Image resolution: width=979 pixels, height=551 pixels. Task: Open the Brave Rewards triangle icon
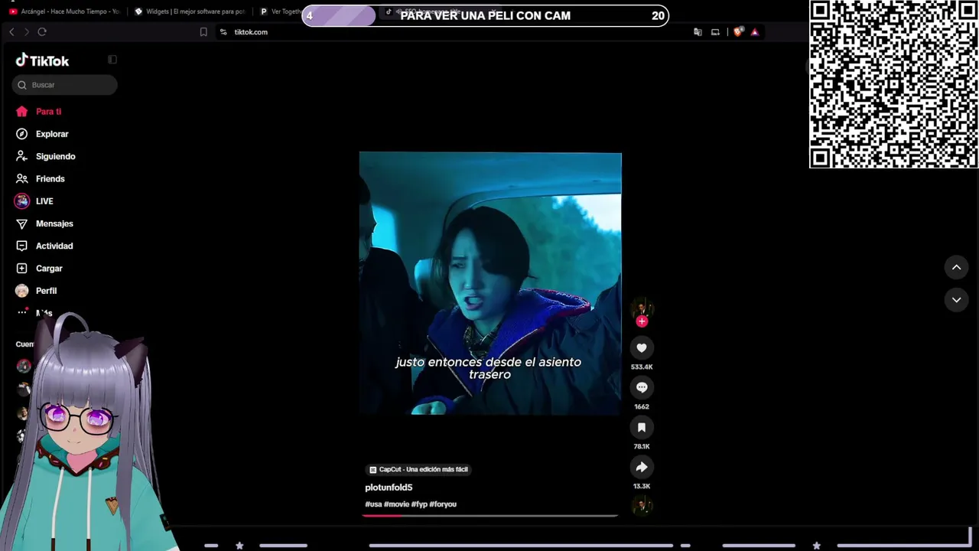click(755, 32)
